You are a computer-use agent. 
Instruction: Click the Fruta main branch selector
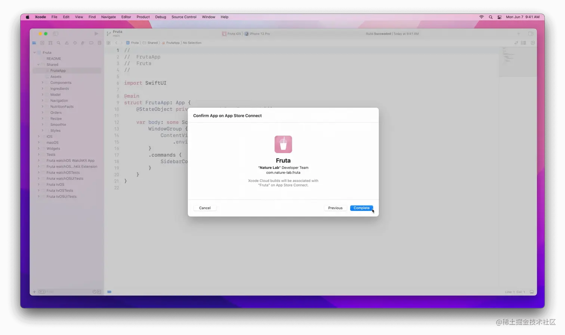click(115, 34)
